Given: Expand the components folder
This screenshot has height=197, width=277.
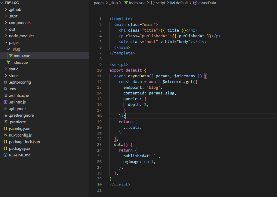Looking at the screenshot, I should tap(20, 23).
